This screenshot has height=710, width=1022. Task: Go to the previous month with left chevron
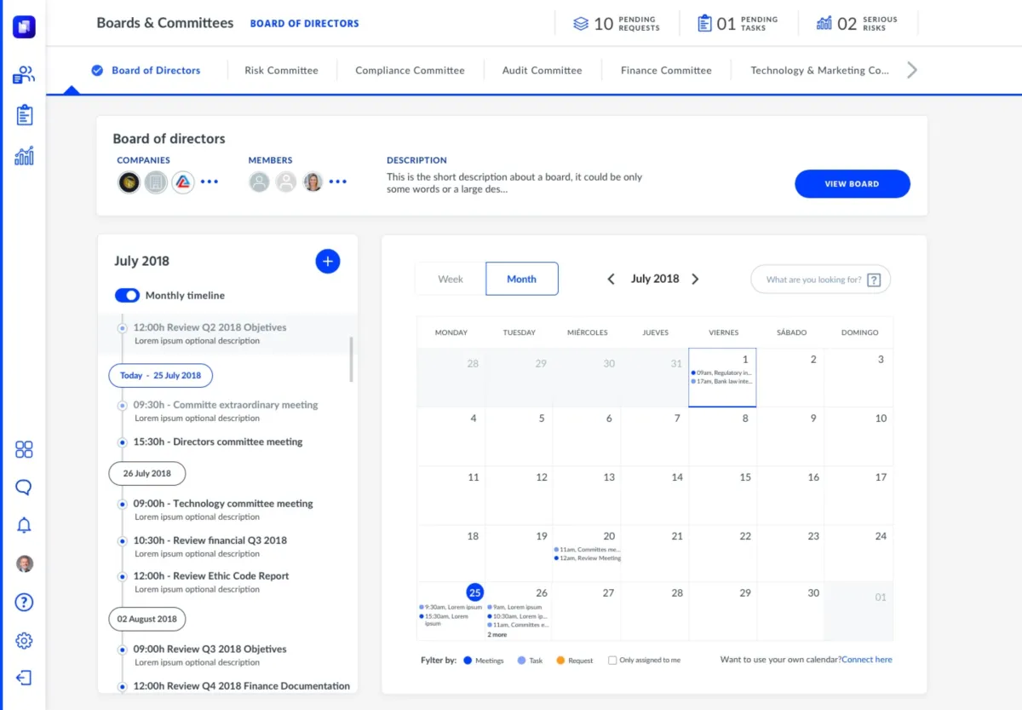point(611,279)
